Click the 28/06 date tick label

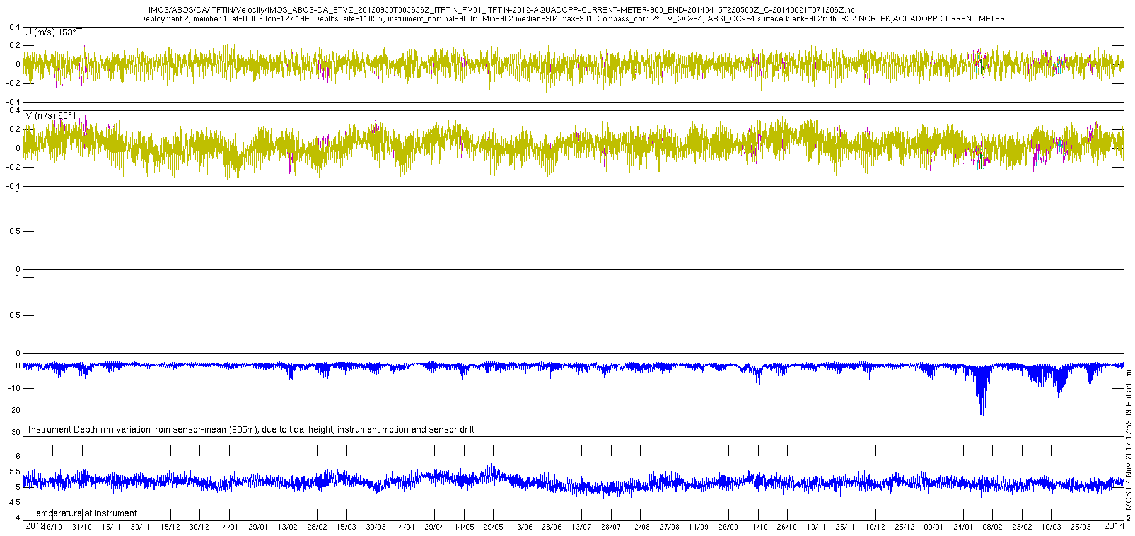point(552,527)
